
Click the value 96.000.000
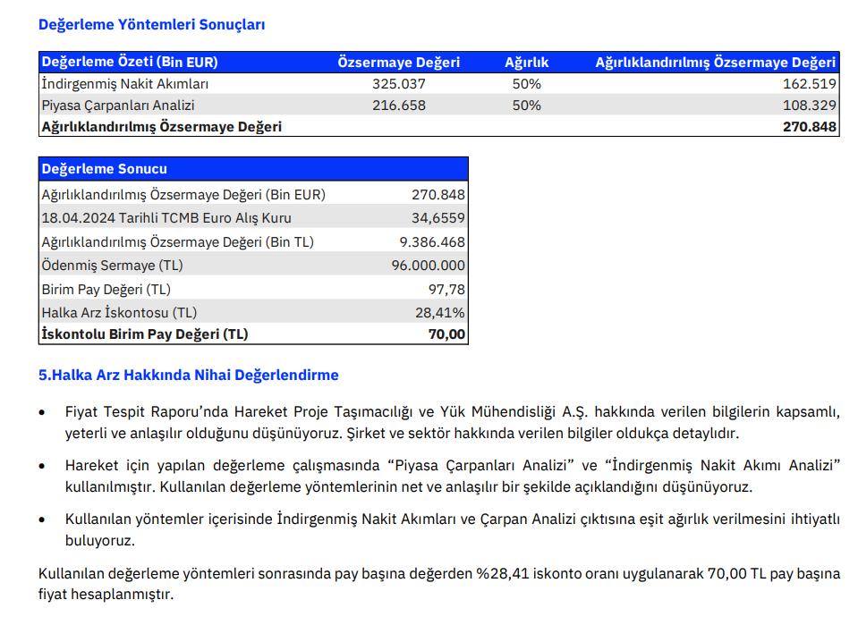pos(428,266)
